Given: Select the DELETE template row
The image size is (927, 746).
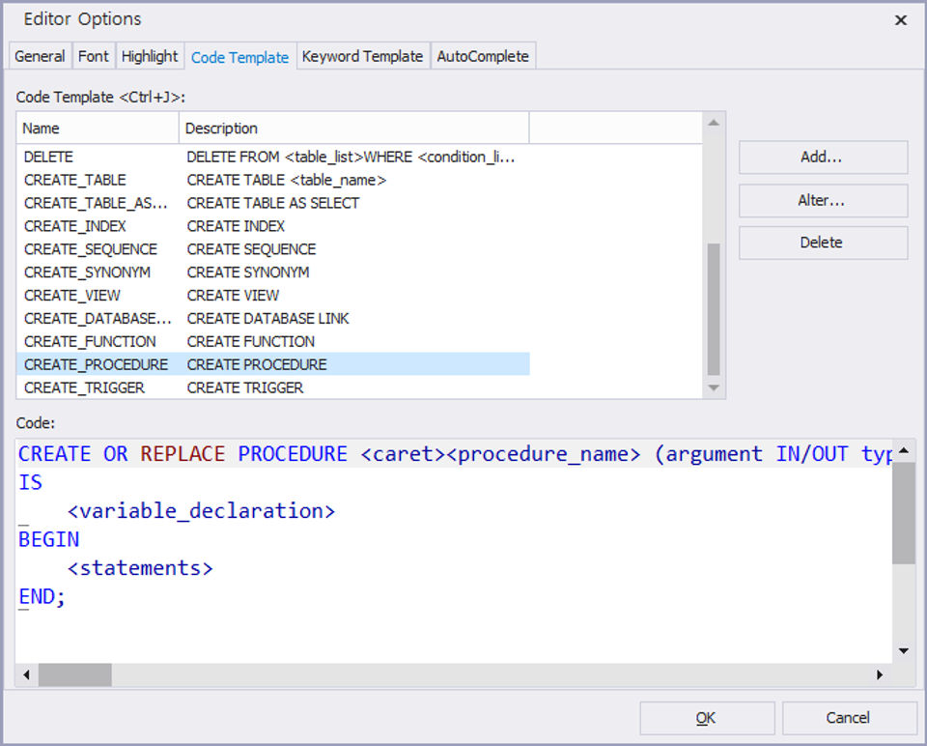Looking at the screenshot, I should [x=273, y=157].
